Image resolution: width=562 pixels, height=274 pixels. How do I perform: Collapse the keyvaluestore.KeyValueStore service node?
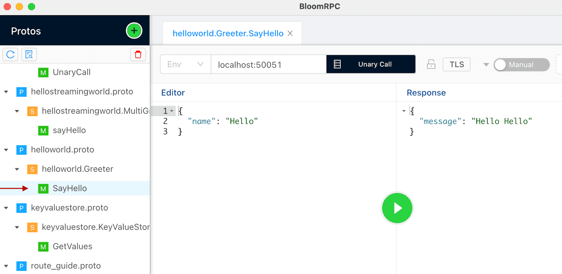(17, 227)
